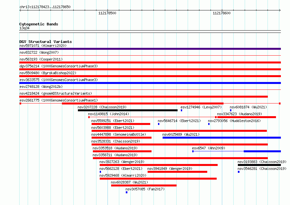
Task: Click the 13q34 band label
Action: click(24, 28)
